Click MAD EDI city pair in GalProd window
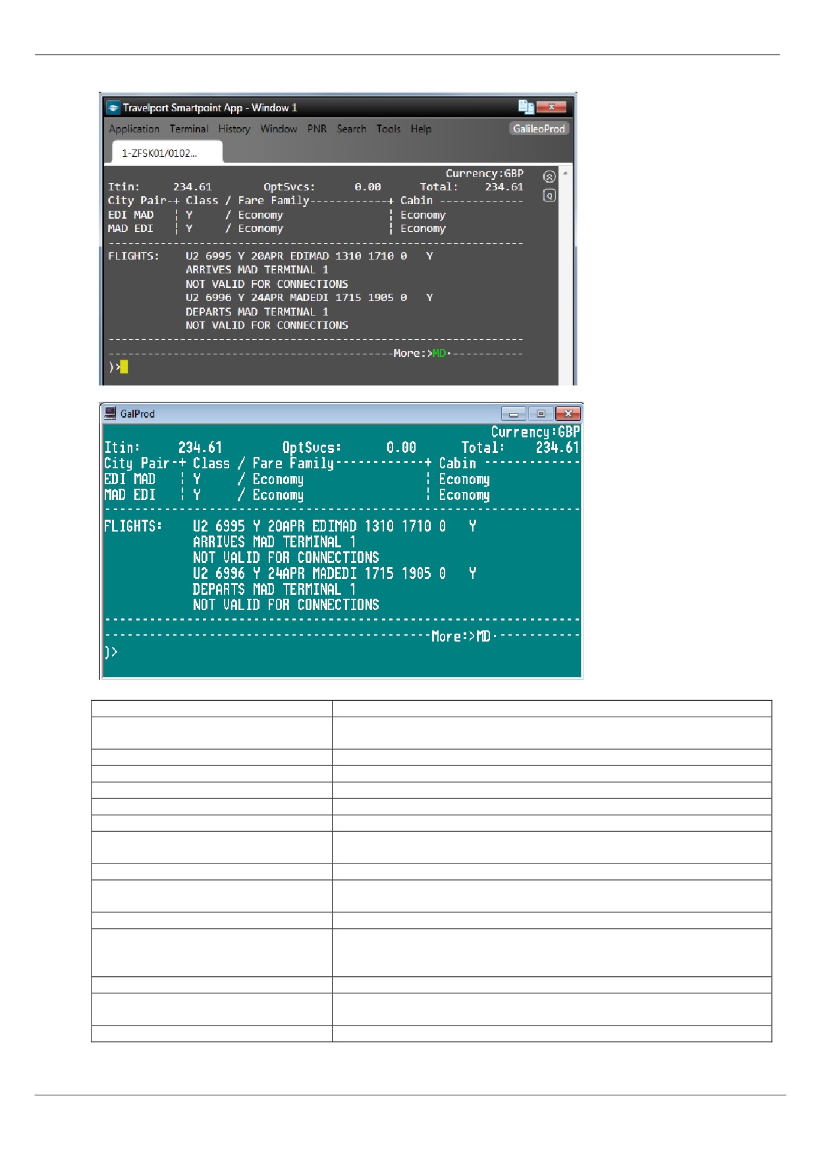The height and width of the screenshot is (1154, 816). click(x=130, y=495)
